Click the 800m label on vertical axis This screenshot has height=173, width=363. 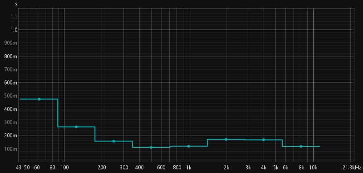click(11, 56)
